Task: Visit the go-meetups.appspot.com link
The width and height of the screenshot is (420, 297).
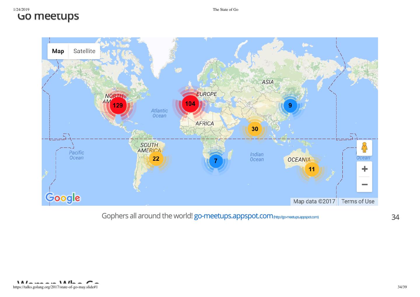Action: pos(233,216)
